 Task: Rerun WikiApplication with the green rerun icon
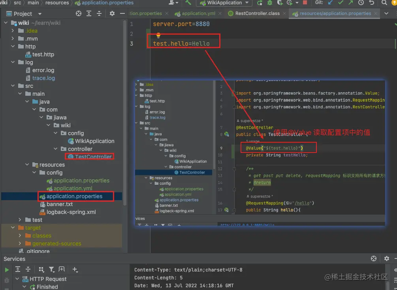click(260, 3)
